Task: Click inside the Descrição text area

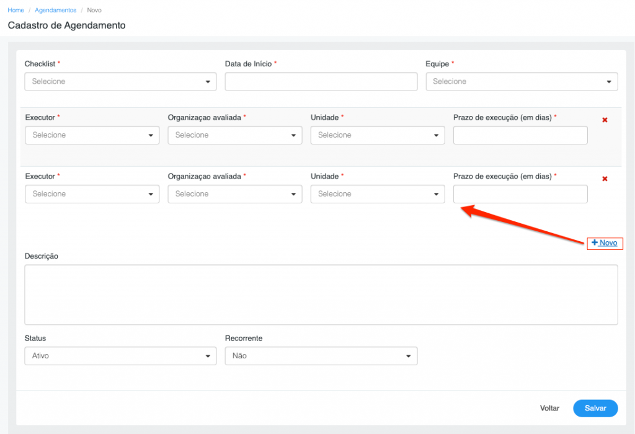Action: pyautogui.click(x=321, y=294)
